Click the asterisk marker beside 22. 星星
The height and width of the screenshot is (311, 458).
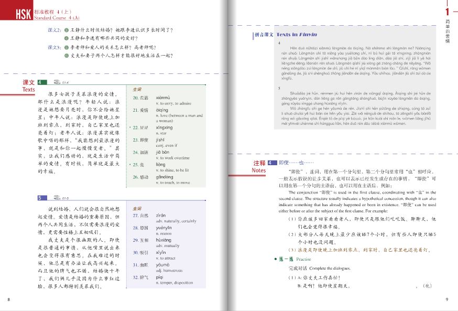(x=129, y=127)
